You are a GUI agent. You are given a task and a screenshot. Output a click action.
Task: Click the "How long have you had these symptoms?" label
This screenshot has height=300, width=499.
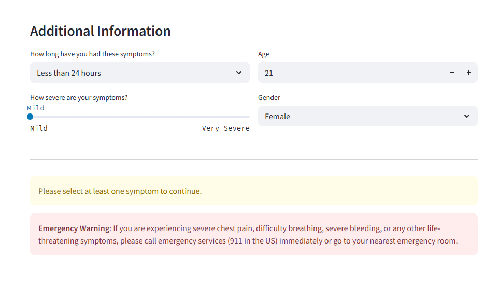pos(92,54)
